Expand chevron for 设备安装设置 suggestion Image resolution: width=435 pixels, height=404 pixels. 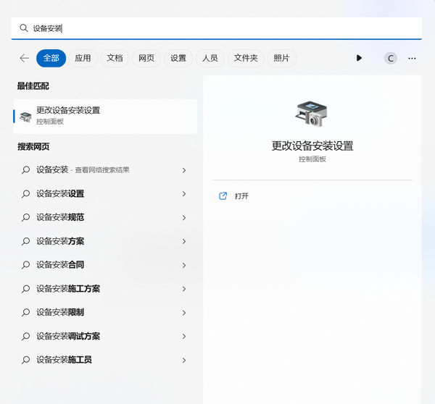pyautogui.click(x=184, y=194)
